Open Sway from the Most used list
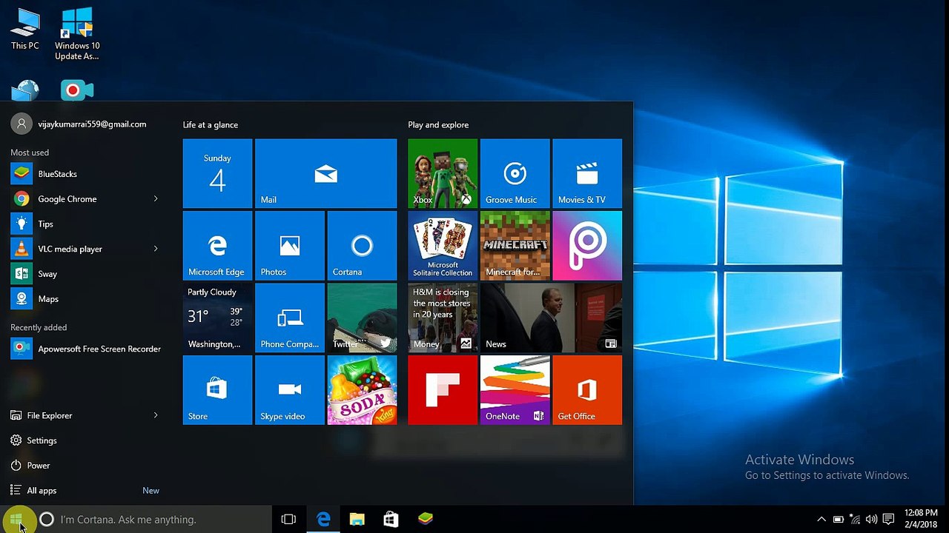The image size is (949, 533). (85, 274)
